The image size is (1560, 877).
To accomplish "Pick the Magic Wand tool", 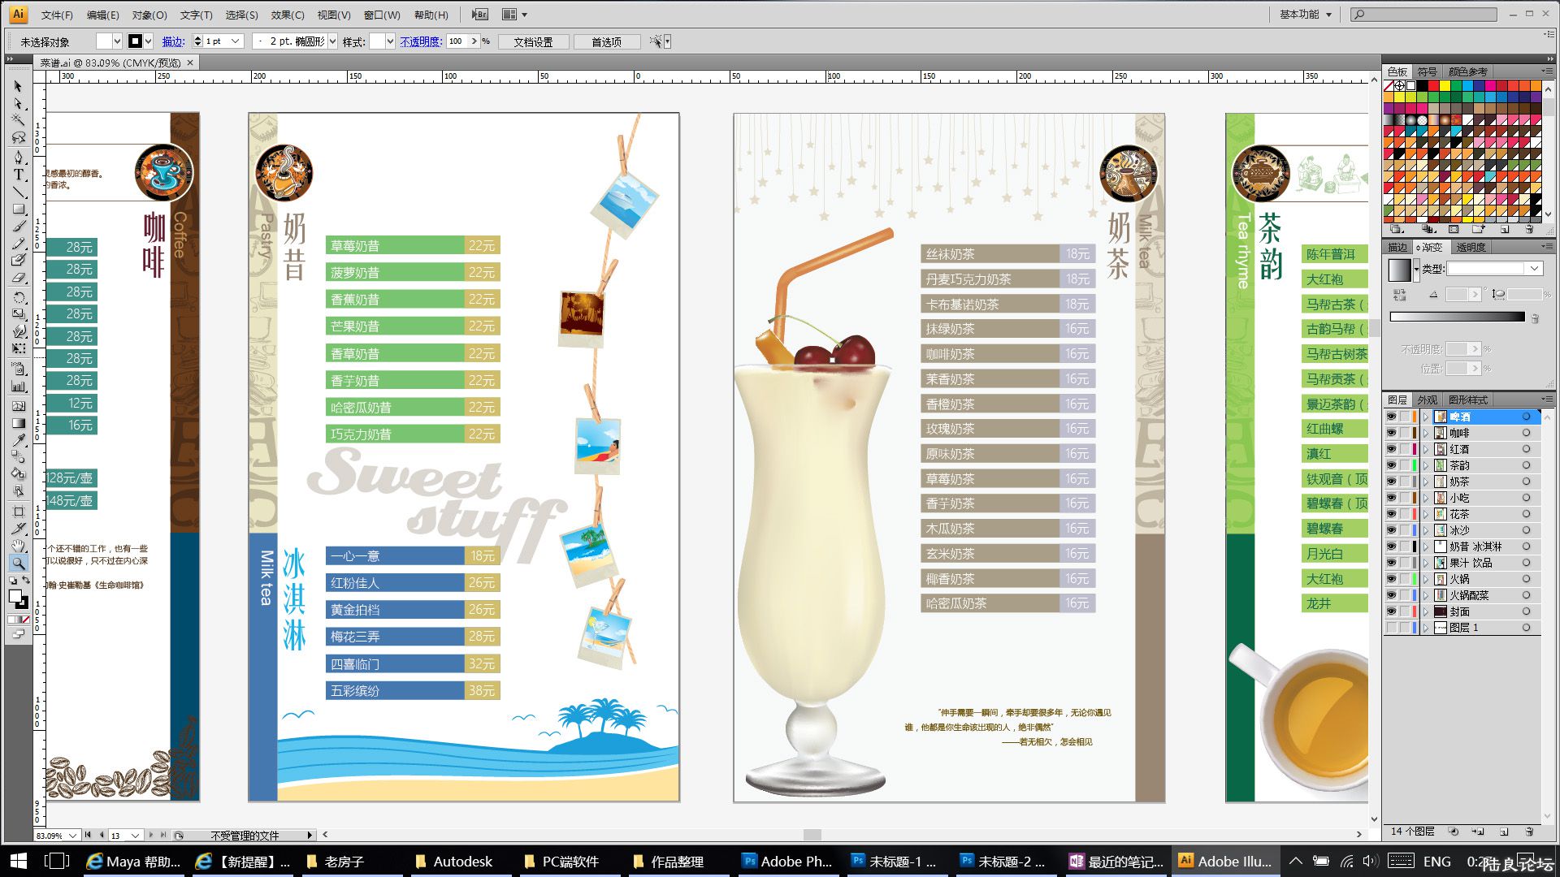I will (x=19, y=120).
